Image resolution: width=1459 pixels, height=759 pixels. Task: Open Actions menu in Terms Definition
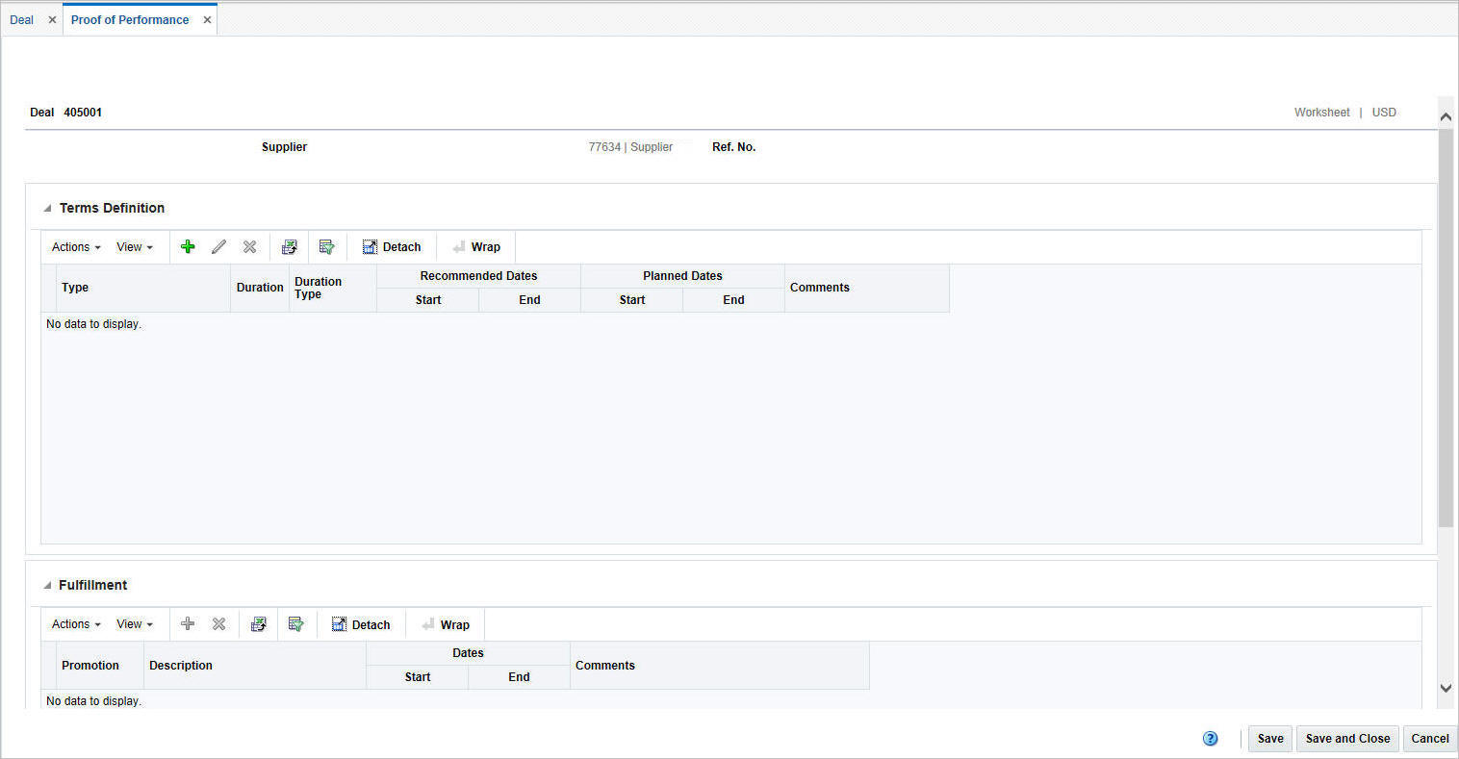click(76, 247)
